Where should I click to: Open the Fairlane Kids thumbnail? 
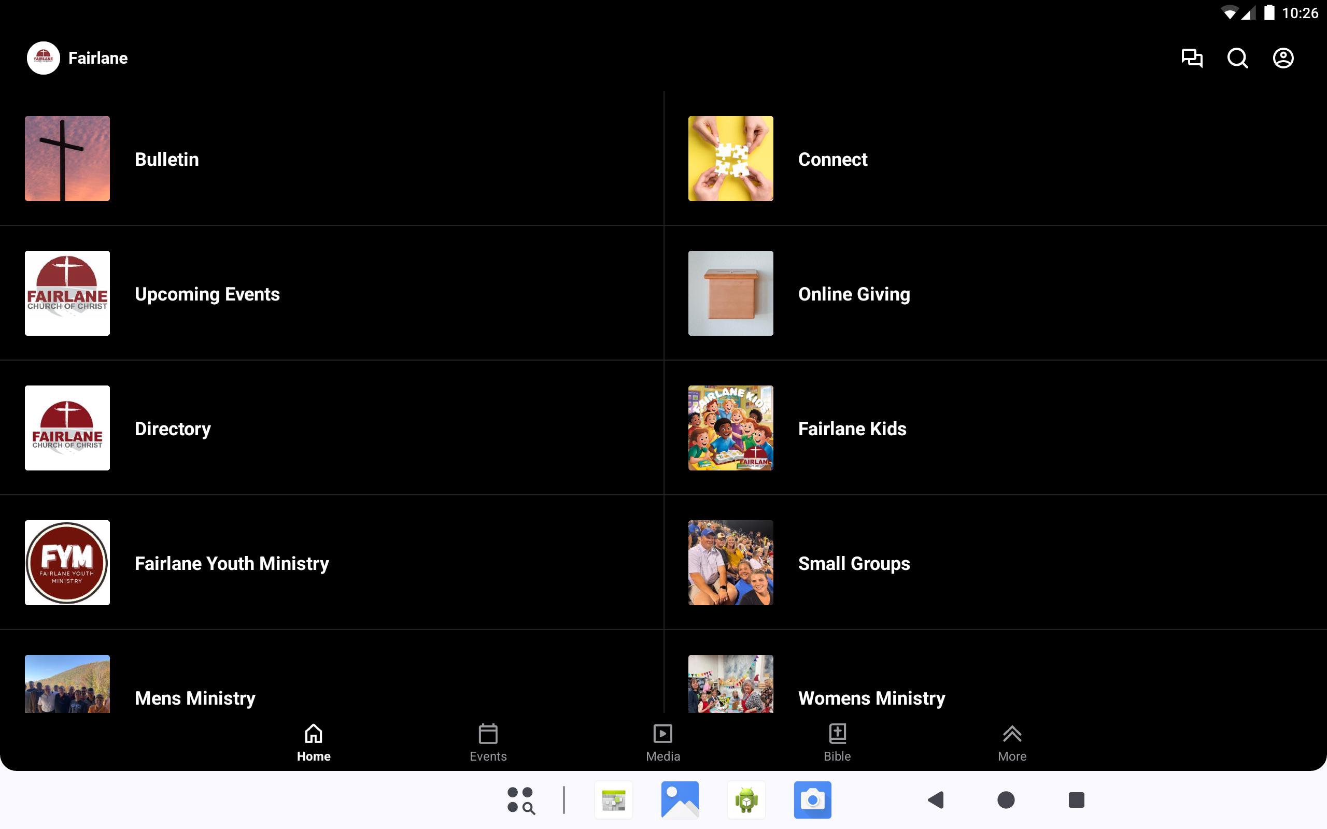(730, 427)
